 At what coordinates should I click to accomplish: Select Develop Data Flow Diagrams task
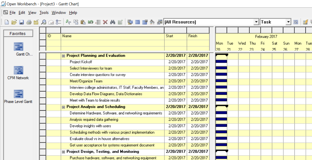pos(106,94)
